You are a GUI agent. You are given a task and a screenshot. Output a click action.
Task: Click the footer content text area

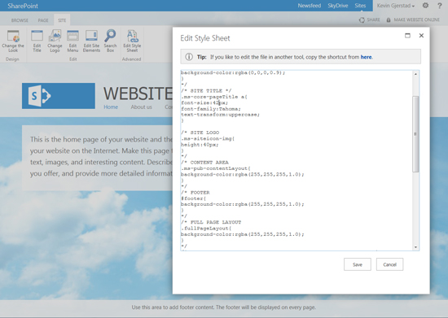pos(224,307)
